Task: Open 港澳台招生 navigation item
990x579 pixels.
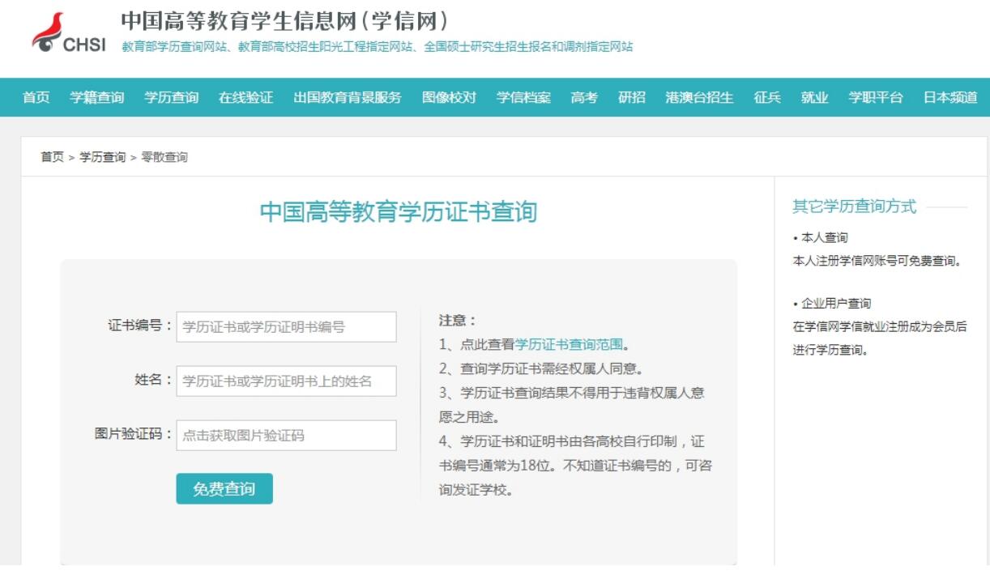Action: point(699,97)
